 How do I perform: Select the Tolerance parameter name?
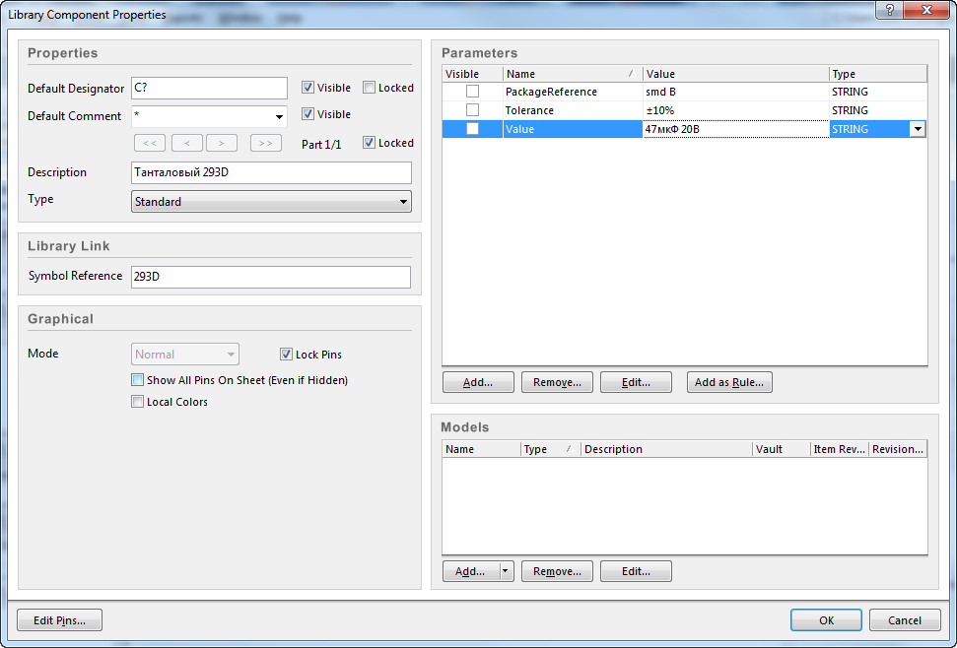click(x=573, y=110)
